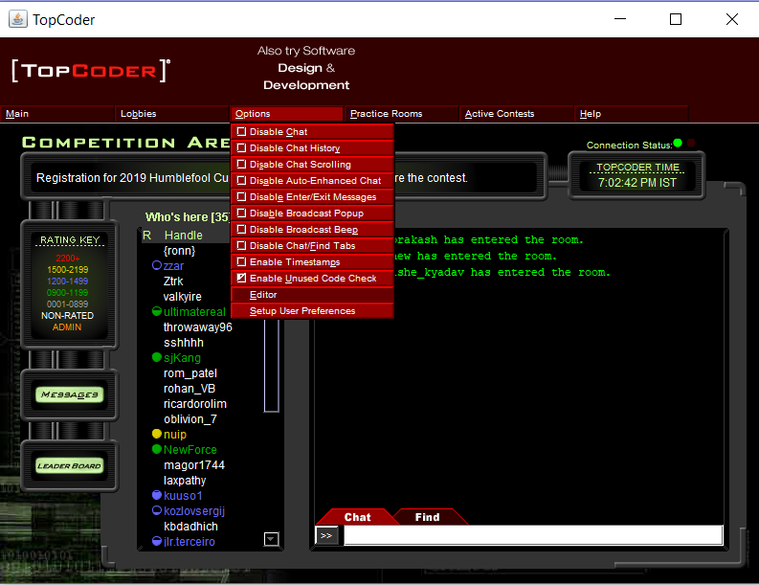
Task: Click the Java app icon in title bar
Action: (18, 19)
